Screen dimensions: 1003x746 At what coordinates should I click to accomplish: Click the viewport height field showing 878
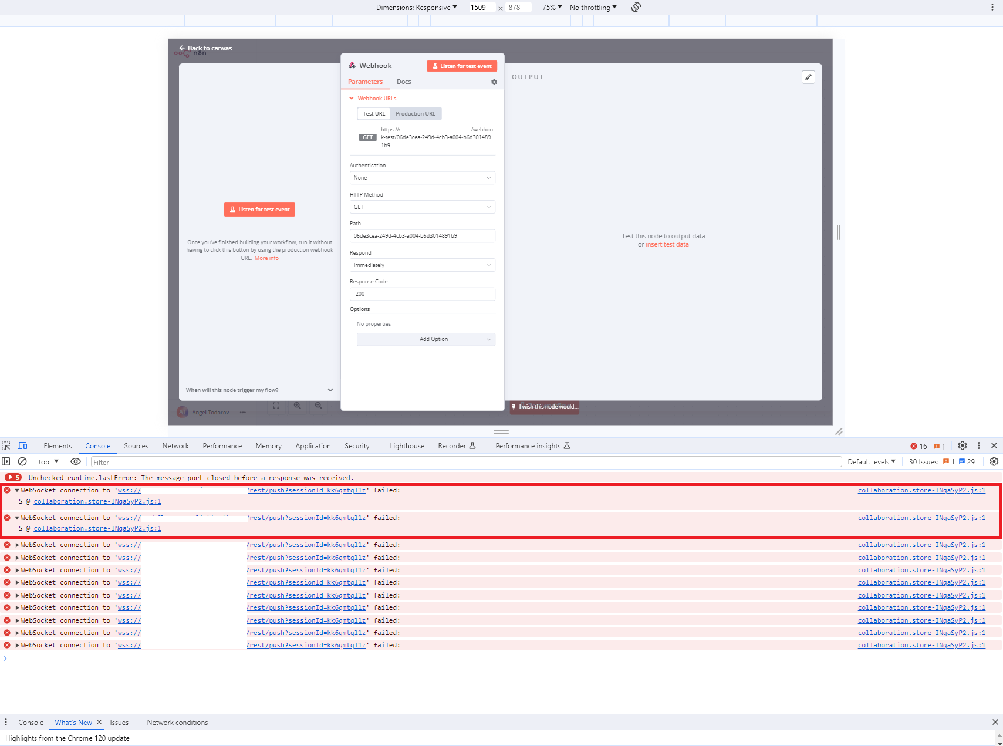tap(519, 8)
